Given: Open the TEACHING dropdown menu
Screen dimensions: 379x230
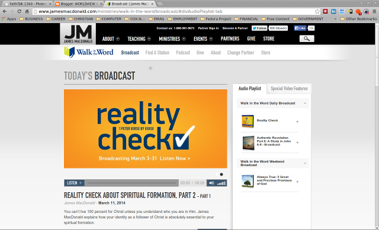Looking at the screenshot, I should pyautogui.click(x=139, y=38).
